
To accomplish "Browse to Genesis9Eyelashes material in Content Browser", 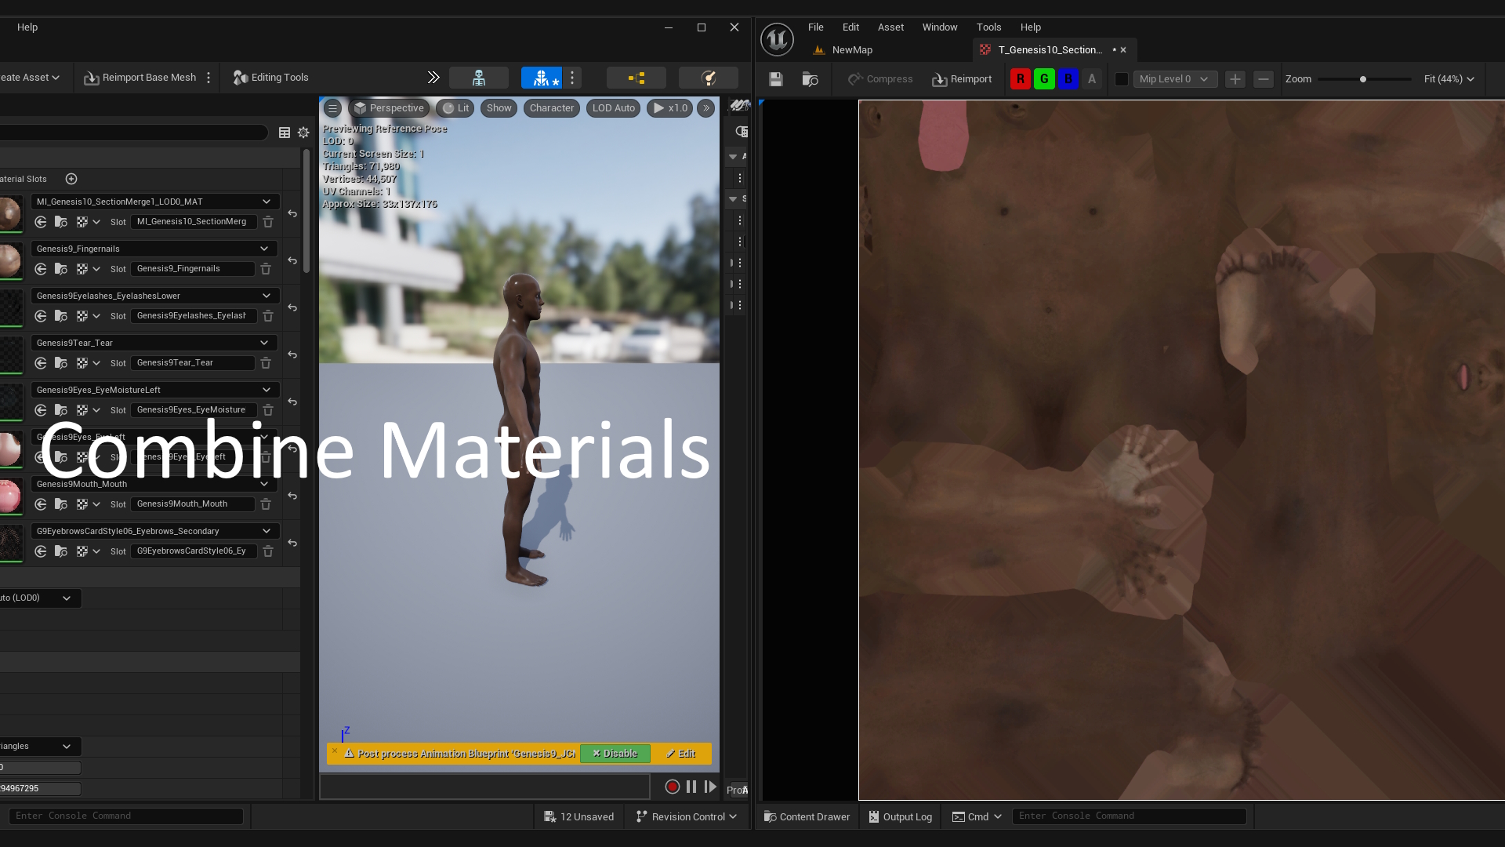I will [x=61, y=316].
